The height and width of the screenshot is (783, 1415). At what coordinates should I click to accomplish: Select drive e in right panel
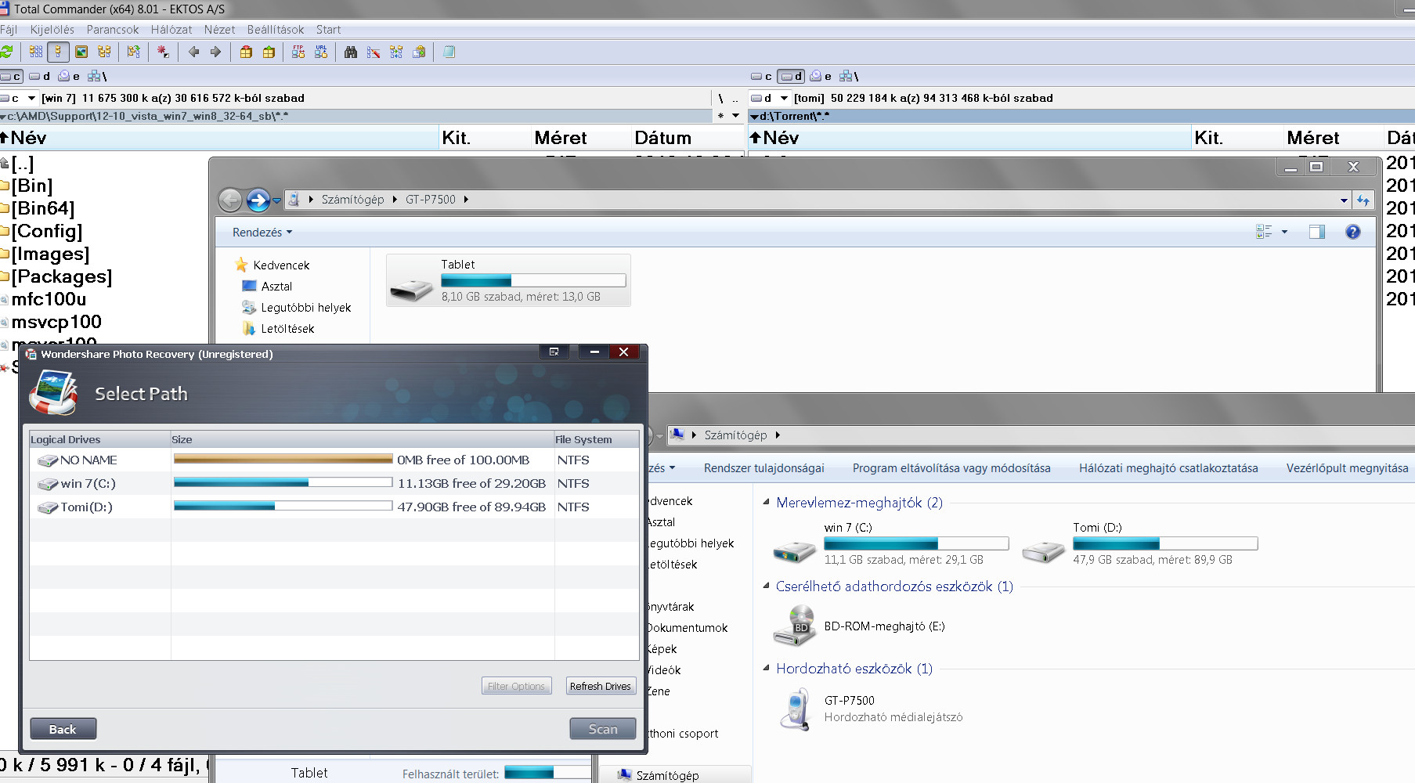tap(821, 76)
